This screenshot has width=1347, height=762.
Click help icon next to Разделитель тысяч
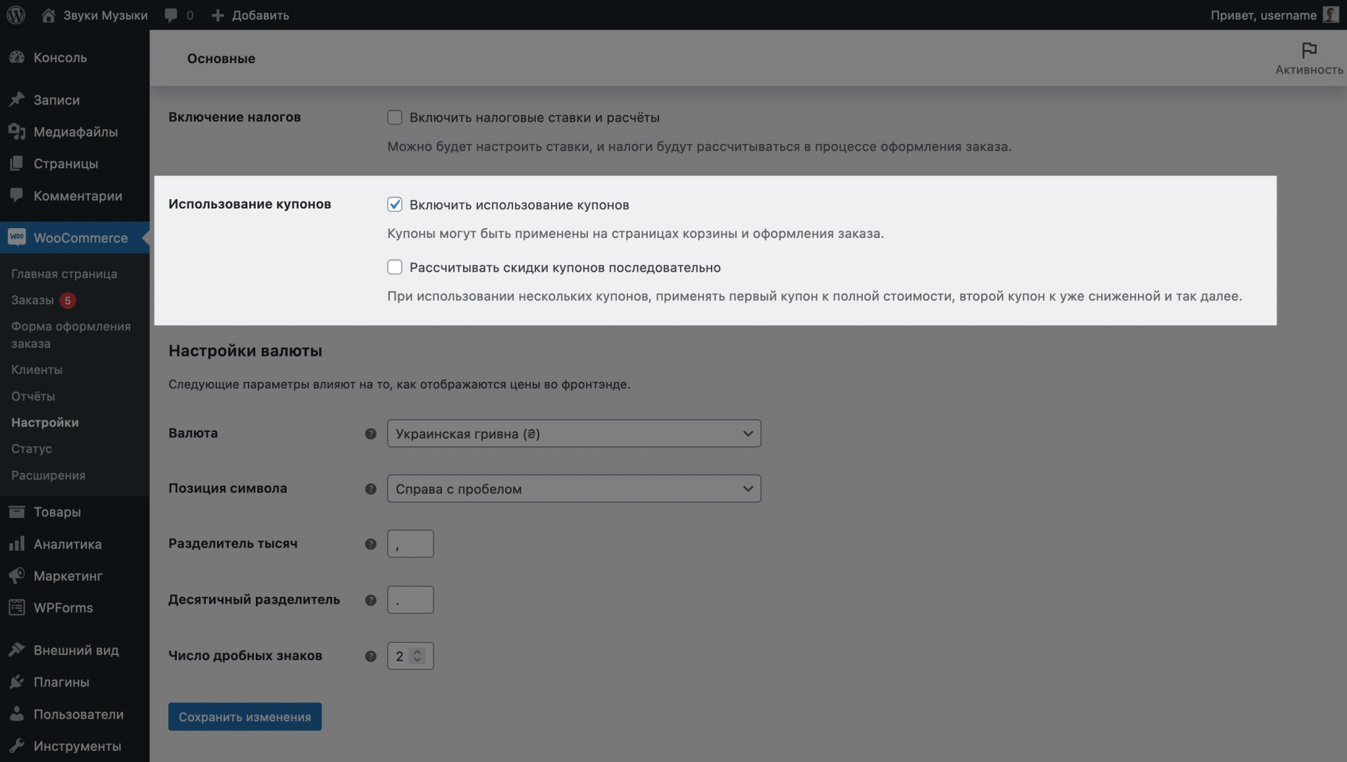click(371, 544)
